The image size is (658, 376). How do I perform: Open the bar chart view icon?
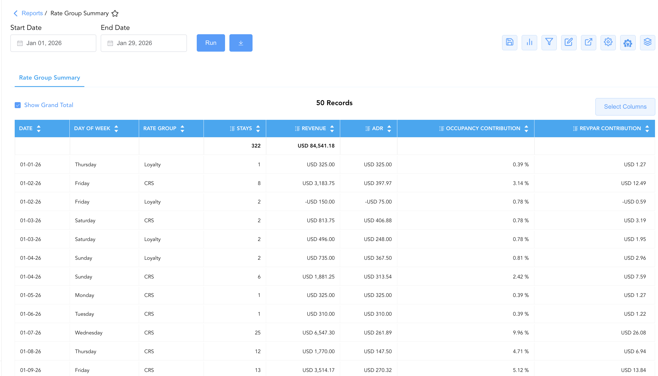[529, 42]
